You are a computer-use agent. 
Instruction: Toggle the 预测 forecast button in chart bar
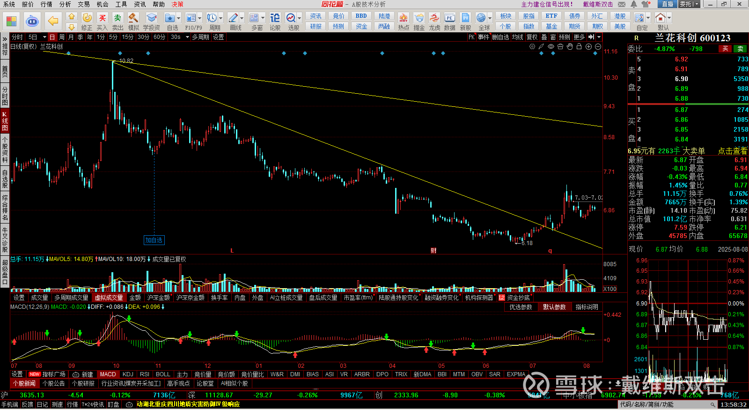click(565, 37)
